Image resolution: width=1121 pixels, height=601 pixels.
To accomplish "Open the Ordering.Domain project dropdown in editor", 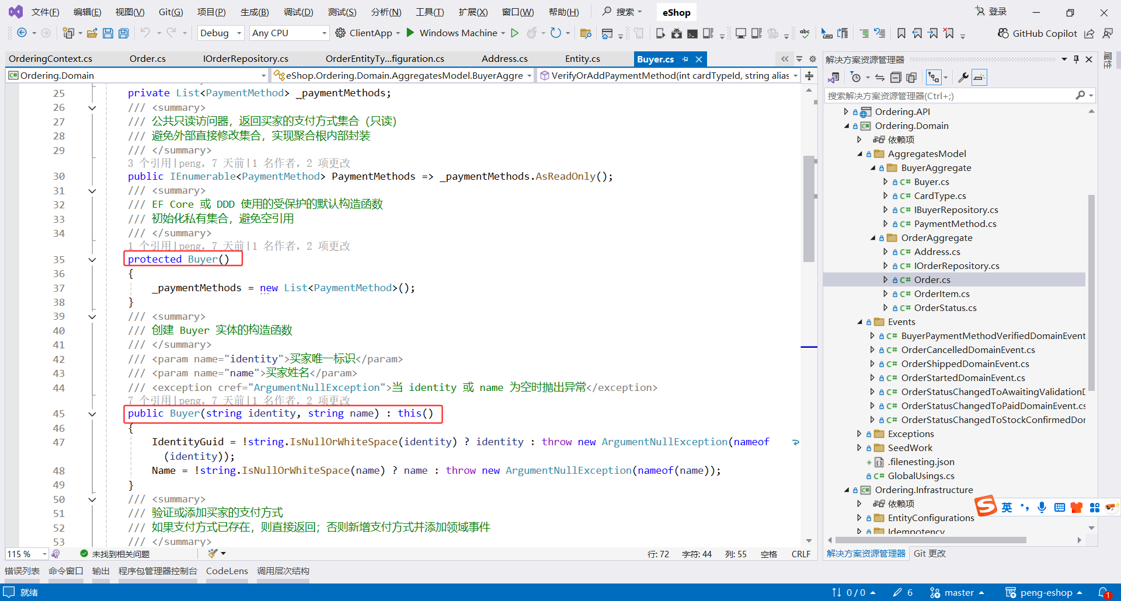I will tap(138, 75).
